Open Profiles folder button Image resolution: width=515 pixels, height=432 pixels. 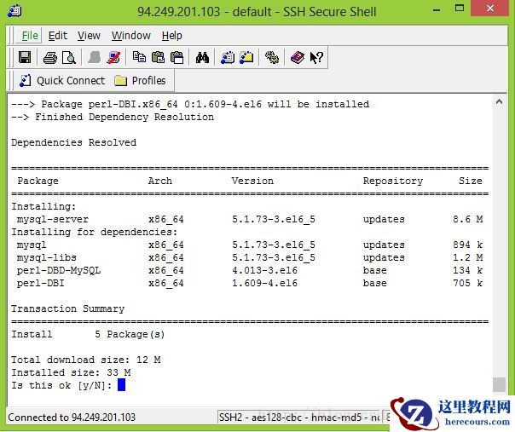pyautogui.click(x=140, y=81)
